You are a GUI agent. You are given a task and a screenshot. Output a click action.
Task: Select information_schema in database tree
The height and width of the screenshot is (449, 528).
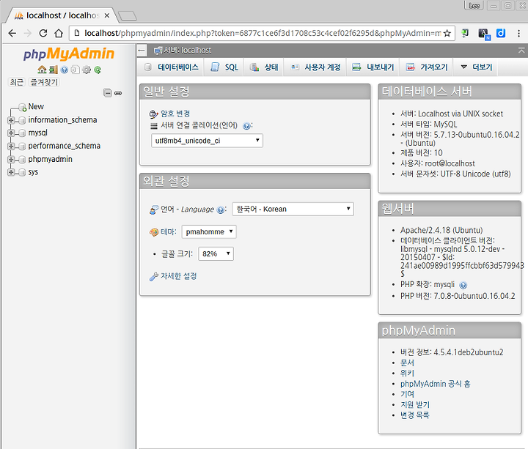click(62, 120)
